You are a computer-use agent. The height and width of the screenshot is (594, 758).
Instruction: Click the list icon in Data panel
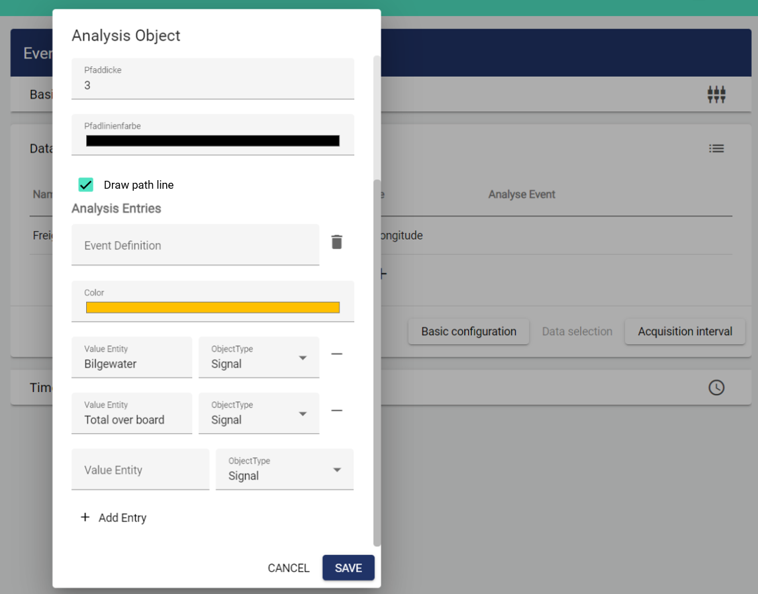pos(716,148)
